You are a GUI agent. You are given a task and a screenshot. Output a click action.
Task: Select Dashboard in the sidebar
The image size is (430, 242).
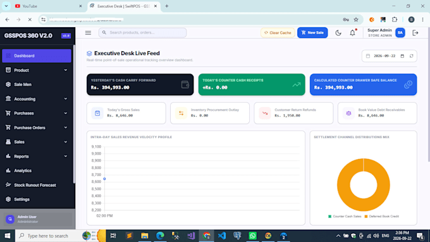click(x=37, y=56)
